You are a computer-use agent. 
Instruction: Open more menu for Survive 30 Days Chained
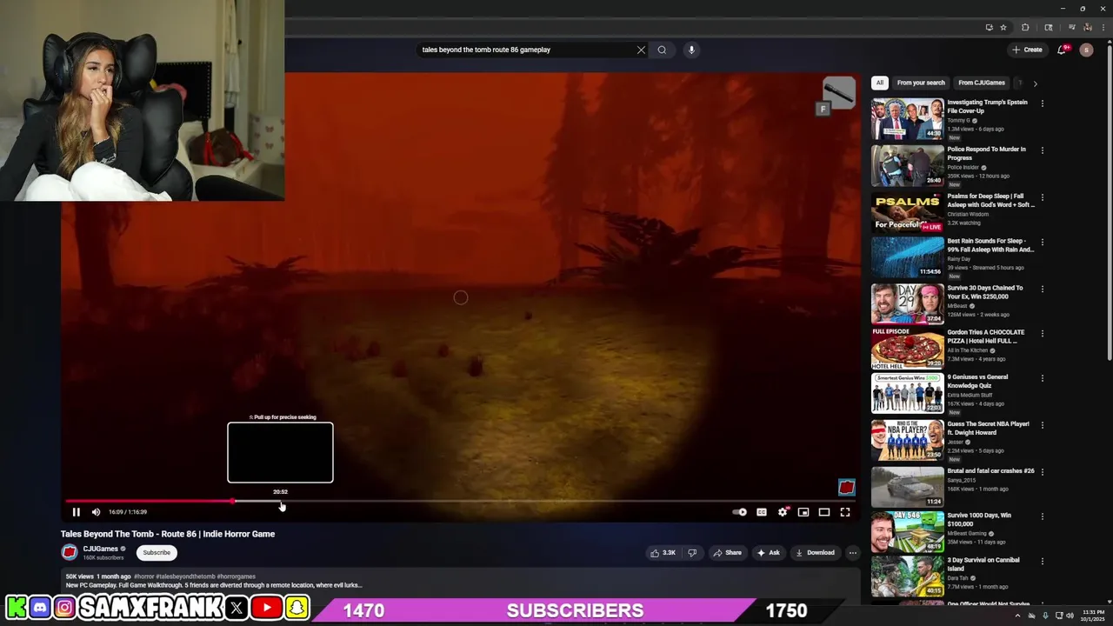click(1042, 290)
